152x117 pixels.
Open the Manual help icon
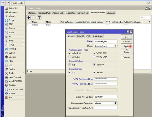[x=7, y=94]
